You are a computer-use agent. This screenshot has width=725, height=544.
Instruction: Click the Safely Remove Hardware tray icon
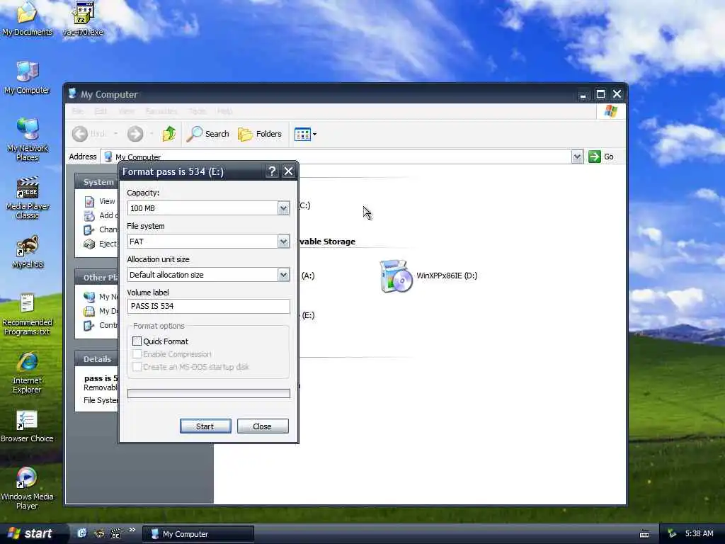pos(672,534)
